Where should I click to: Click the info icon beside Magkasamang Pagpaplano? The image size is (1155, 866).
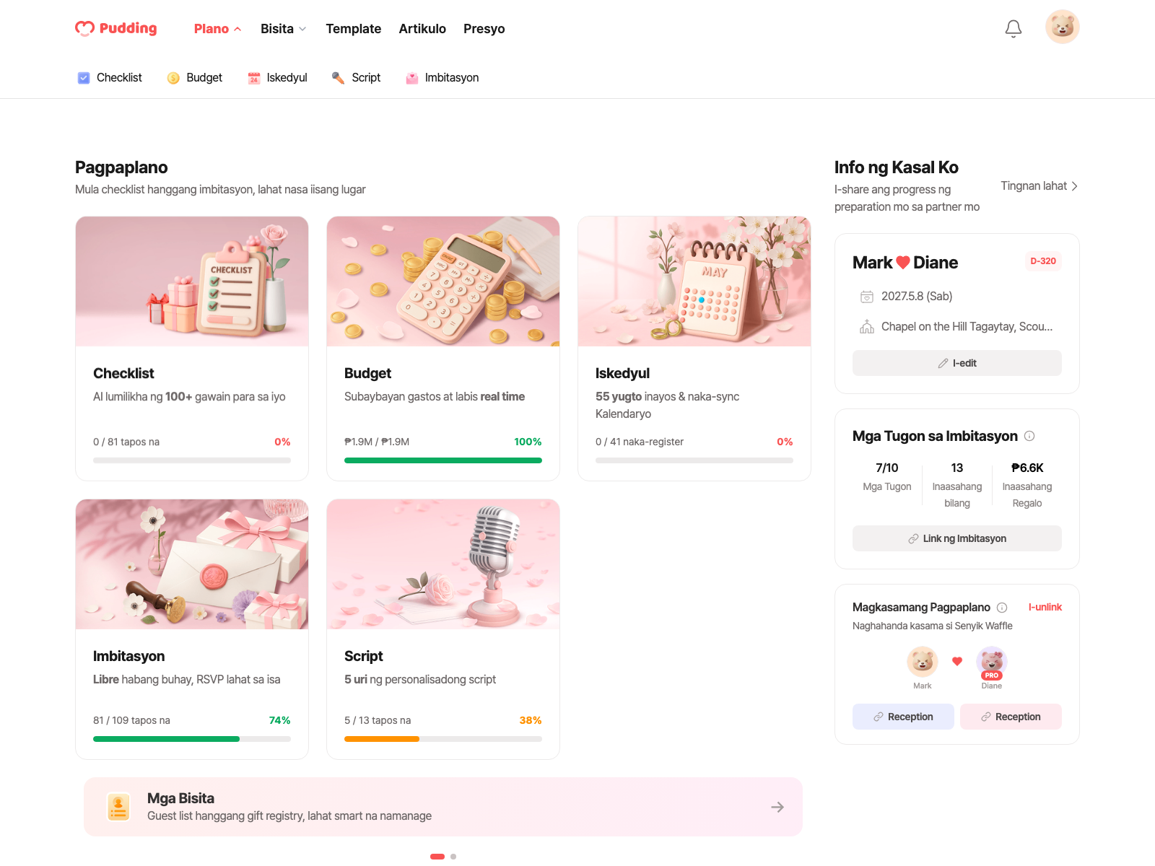click(1002, 608)
